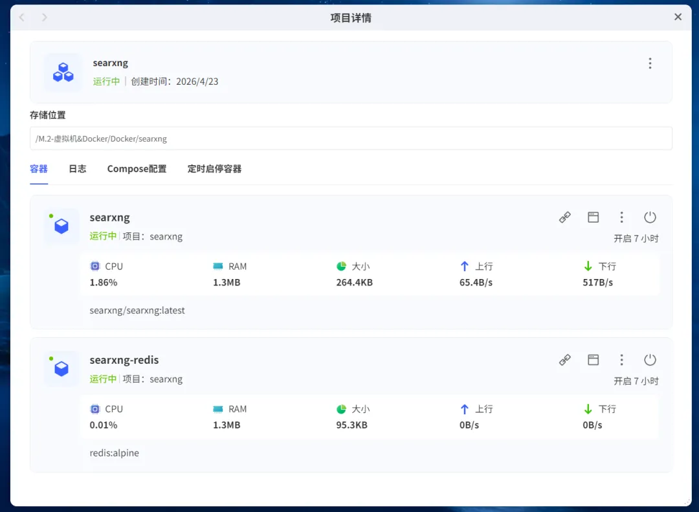The height and width of the screenshot is (512, 699).
Task: Click the 创建时间：2026/4/23 text
Action: [x=175, y=81]
